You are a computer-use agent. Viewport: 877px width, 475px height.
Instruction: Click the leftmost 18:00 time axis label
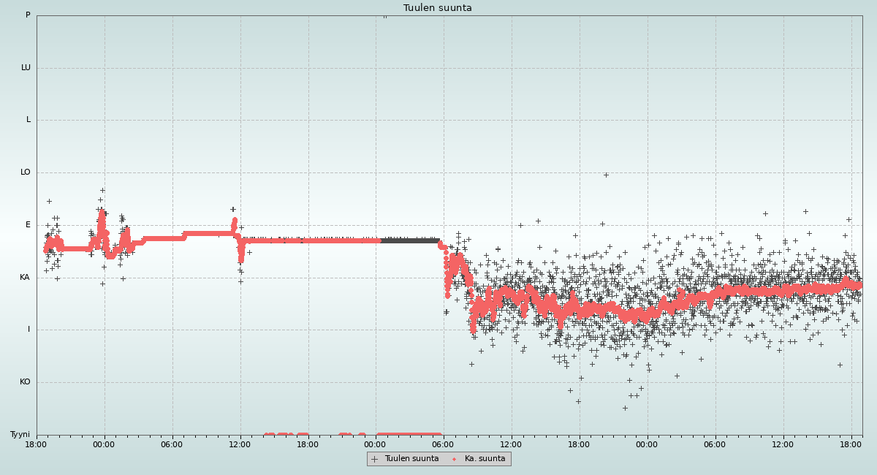pyautogui.click(x=37, y=444)
